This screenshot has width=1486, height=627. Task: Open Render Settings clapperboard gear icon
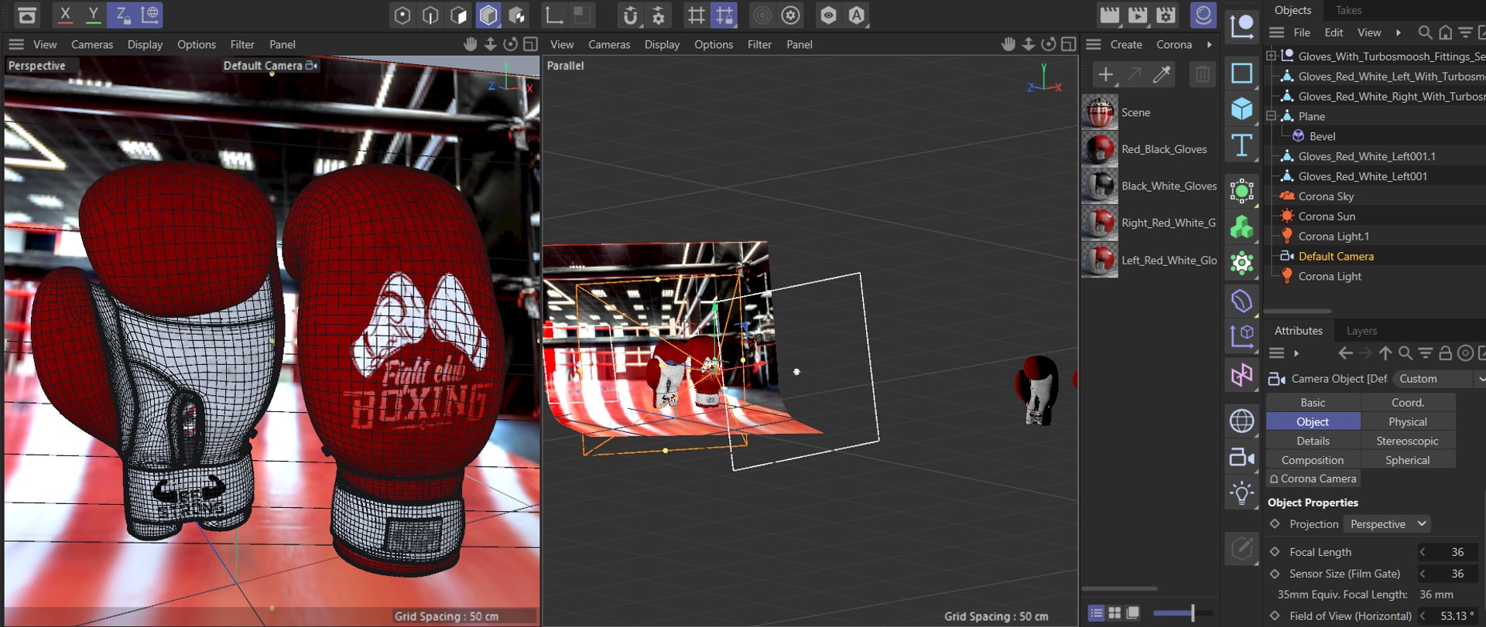pyautogui.click(x=1166, y=15)
